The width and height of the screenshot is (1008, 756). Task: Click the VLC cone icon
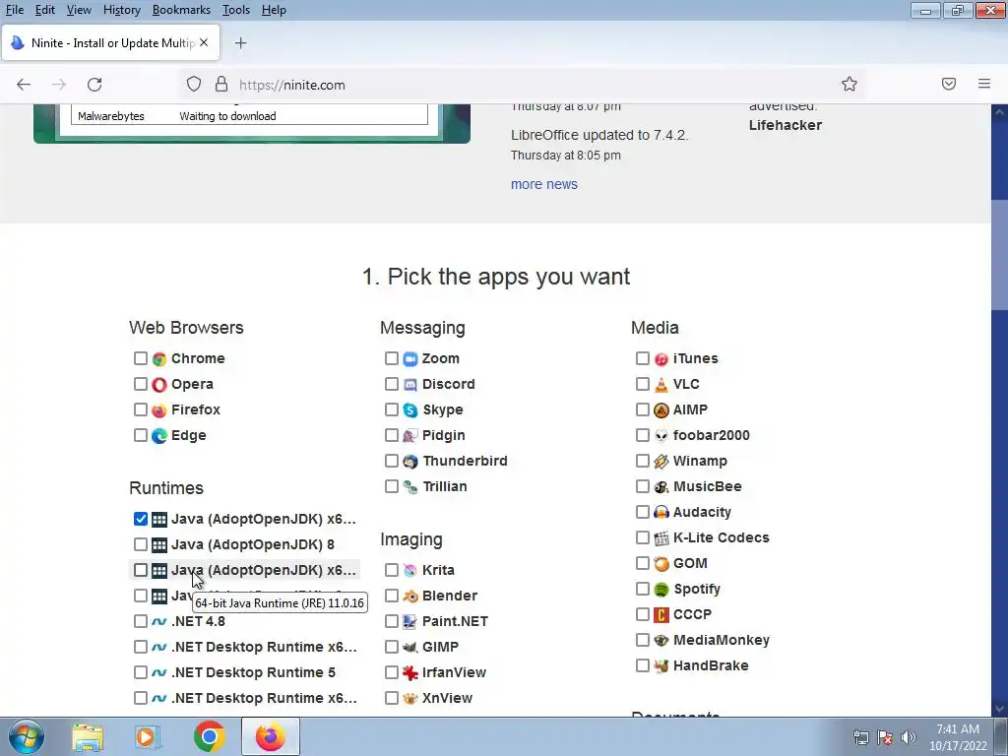[661, 385]
